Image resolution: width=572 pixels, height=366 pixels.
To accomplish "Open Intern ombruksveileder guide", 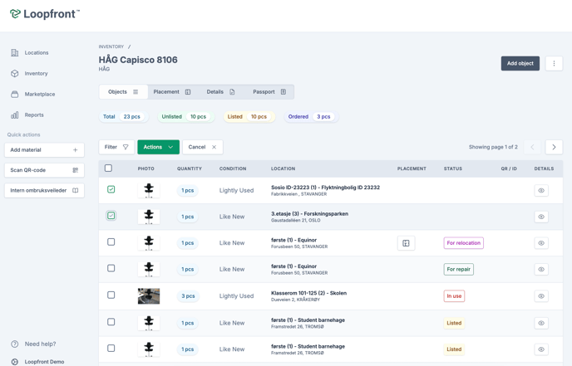I will click(x=44, y=190).
